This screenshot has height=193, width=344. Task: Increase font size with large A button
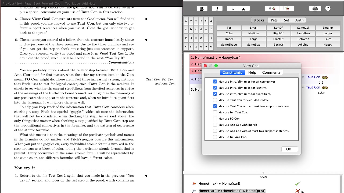pyautogui.click(x=243, y=9)
